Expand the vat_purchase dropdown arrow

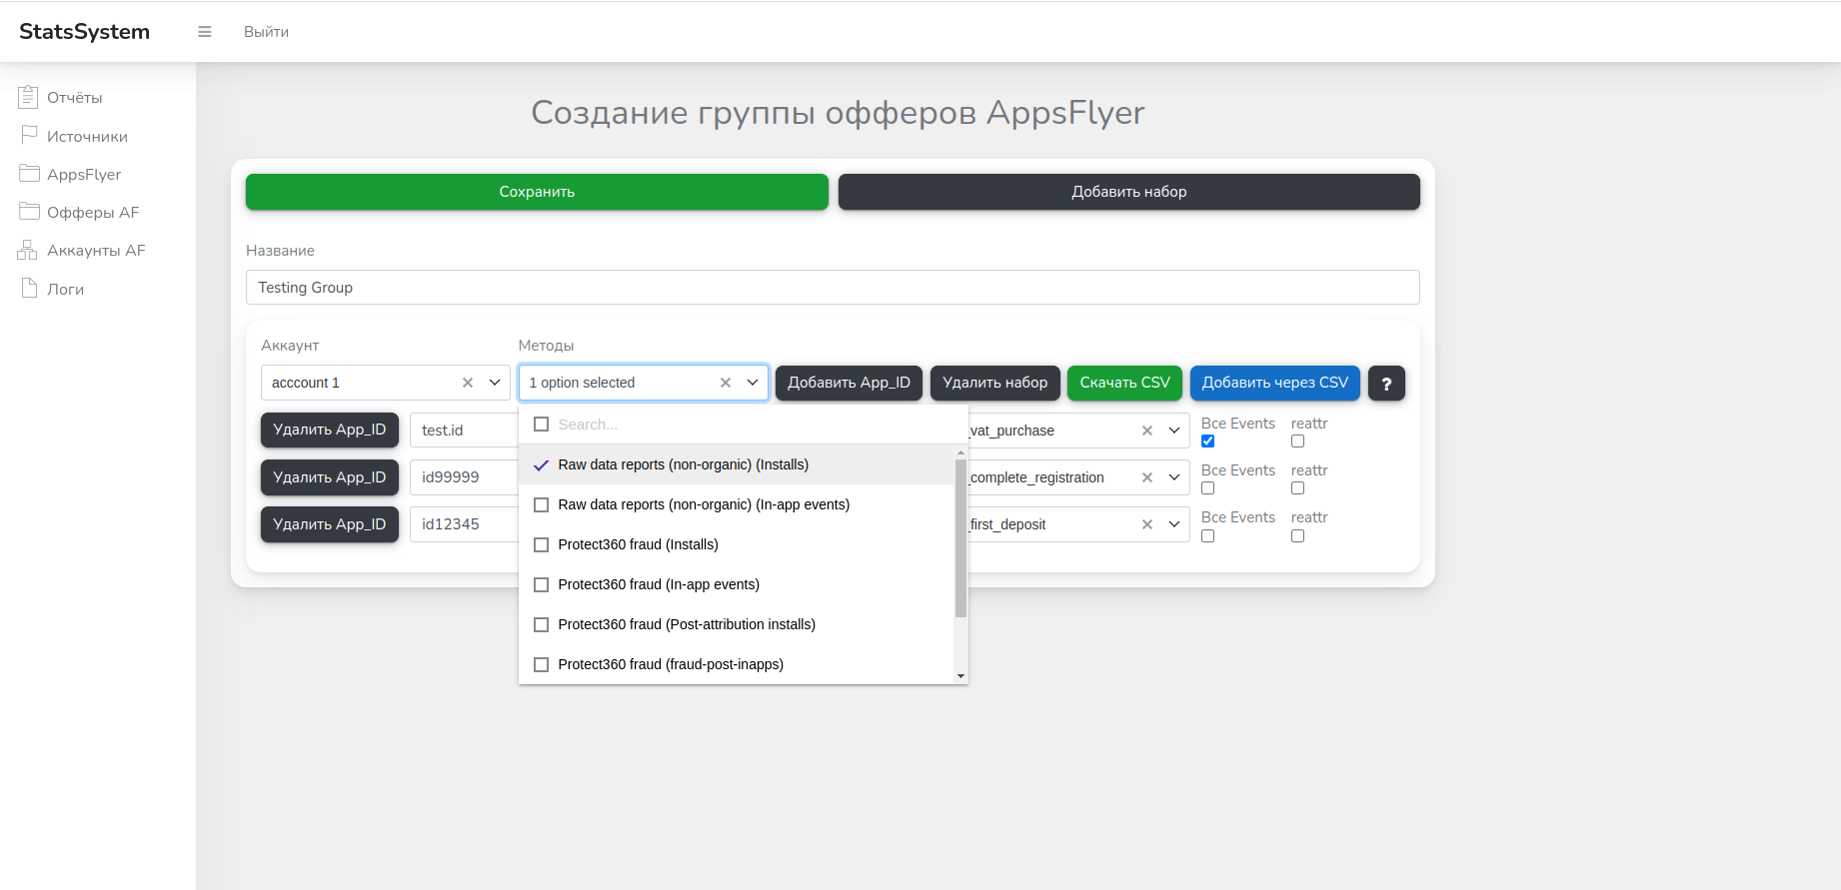pyautogui.click(x=1174, y=431)
